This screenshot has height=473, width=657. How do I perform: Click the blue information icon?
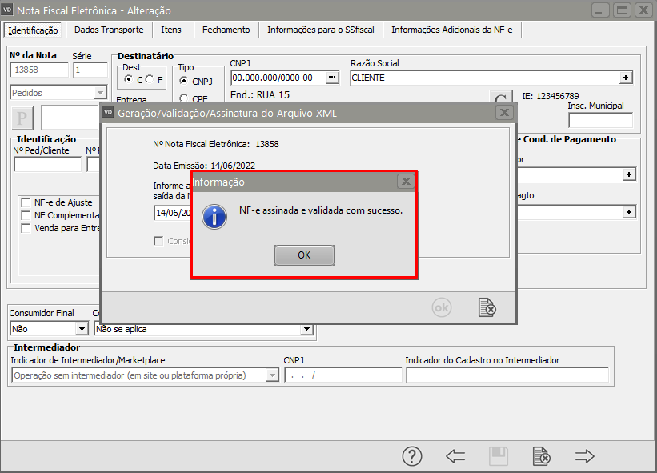[x=214, y=217]
